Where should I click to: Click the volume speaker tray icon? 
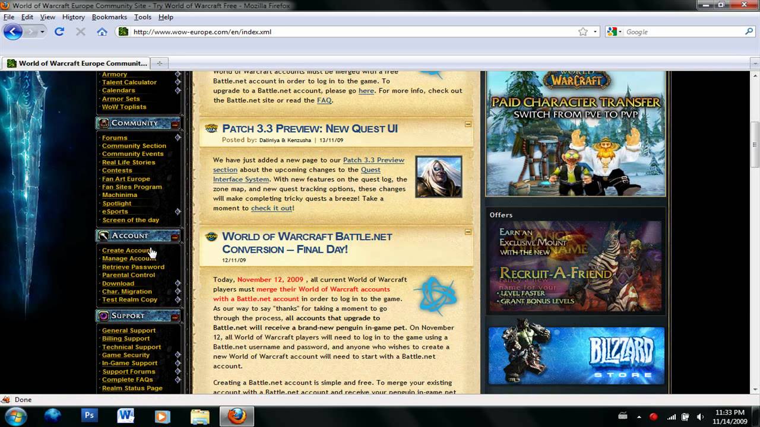pos(699,417)
